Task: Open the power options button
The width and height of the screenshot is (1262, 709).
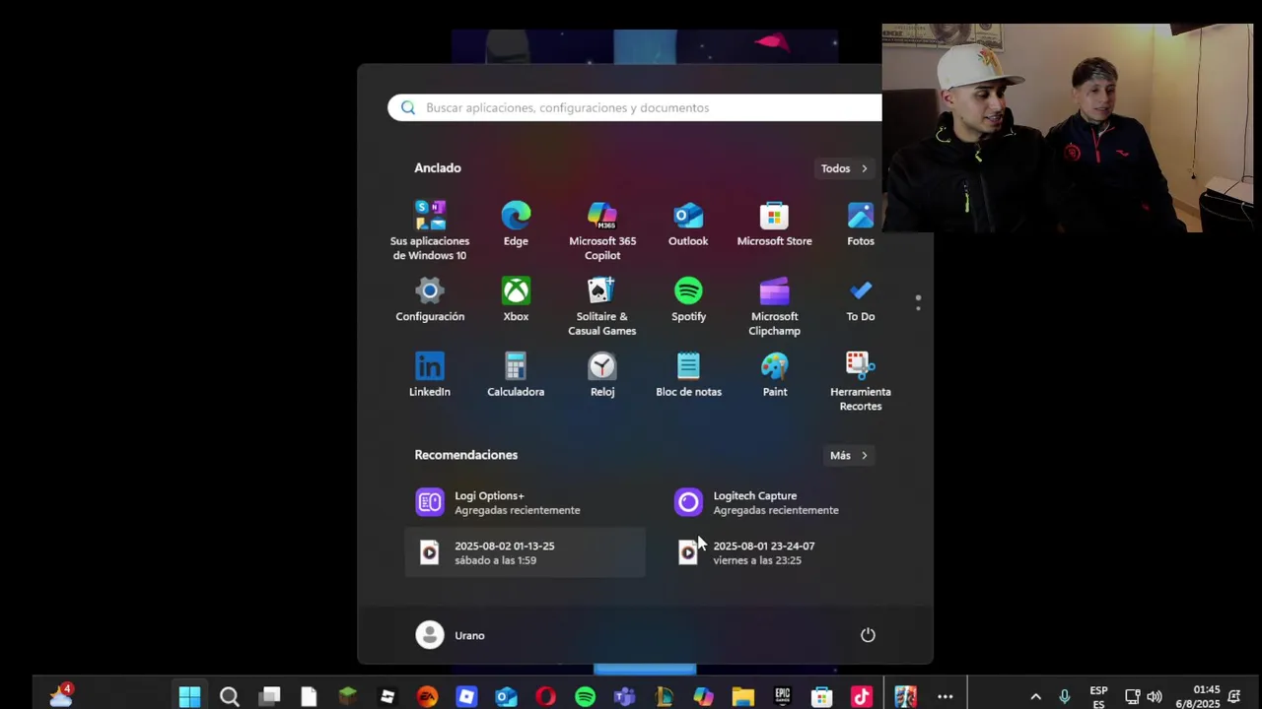Action: 868,635
